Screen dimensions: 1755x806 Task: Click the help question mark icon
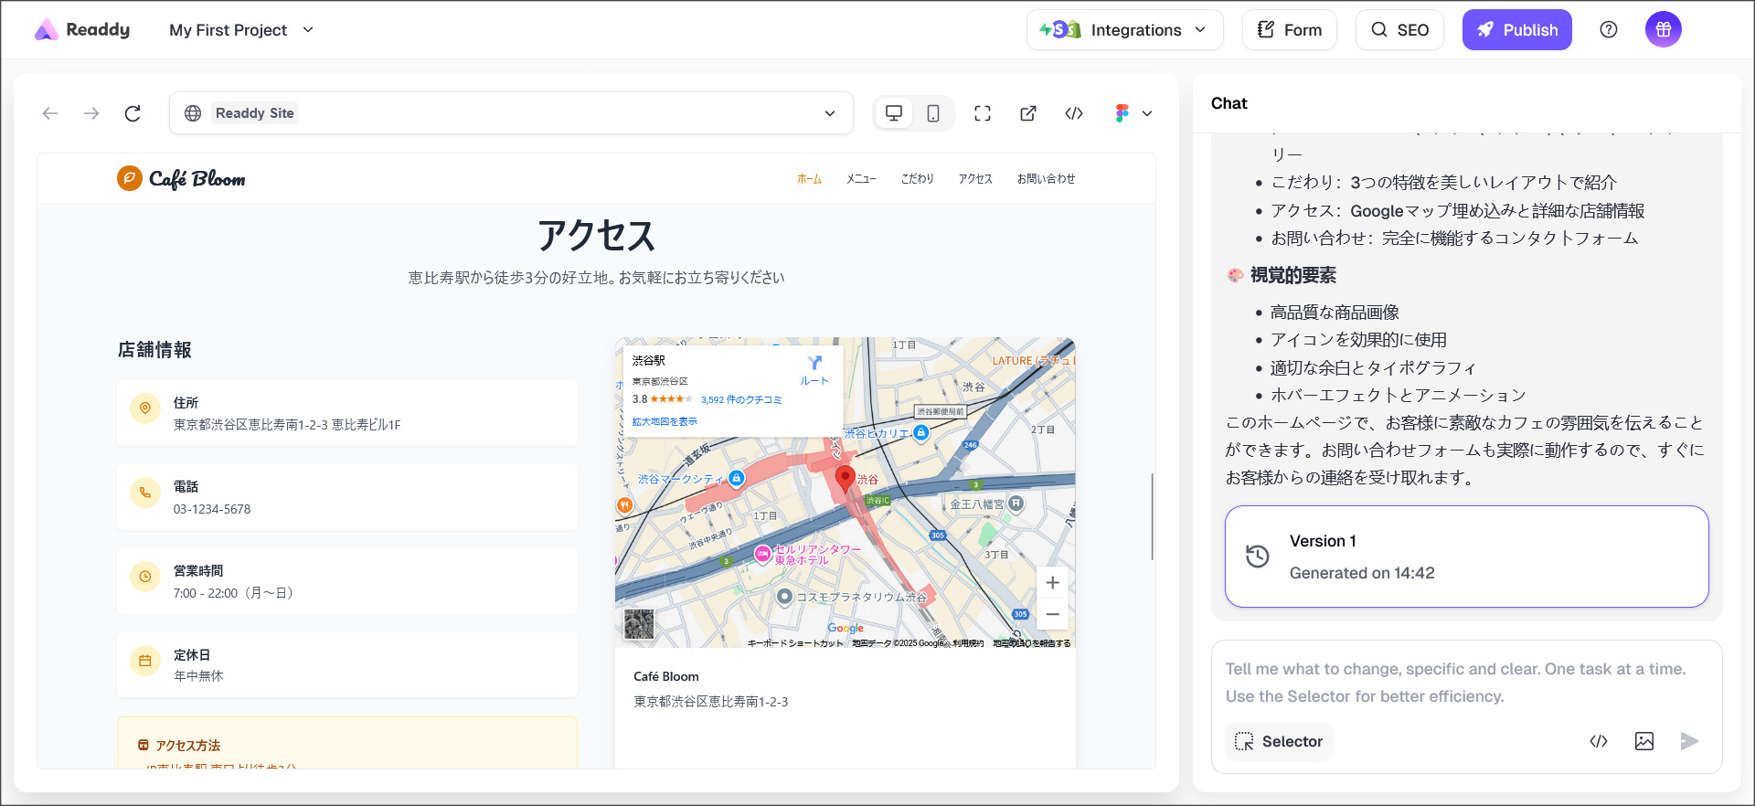(x=1609, y=30)
